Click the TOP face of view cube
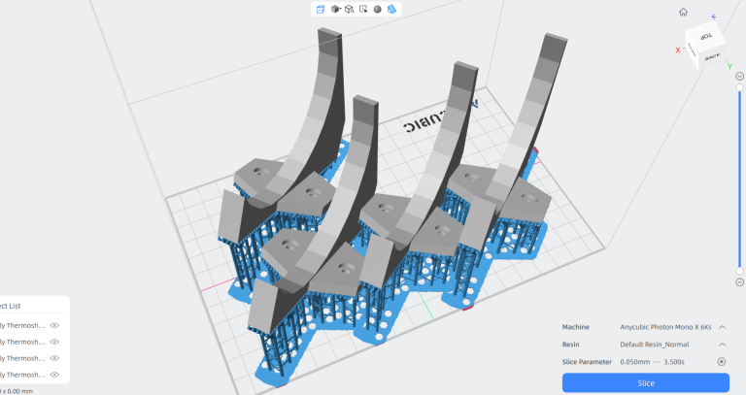Image resolution: width=746 pixels, height=395 pixels. click(705, 36)
